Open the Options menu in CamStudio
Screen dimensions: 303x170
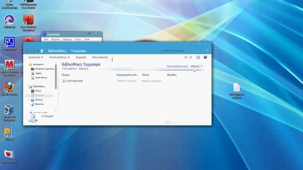tap(67, 39)
